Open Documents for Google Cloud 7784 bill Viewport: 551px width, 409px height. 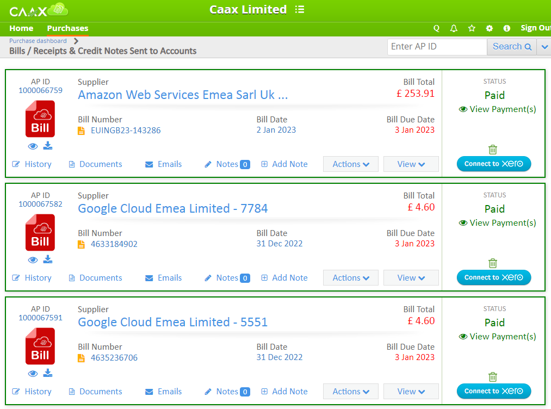pos(95,278)
